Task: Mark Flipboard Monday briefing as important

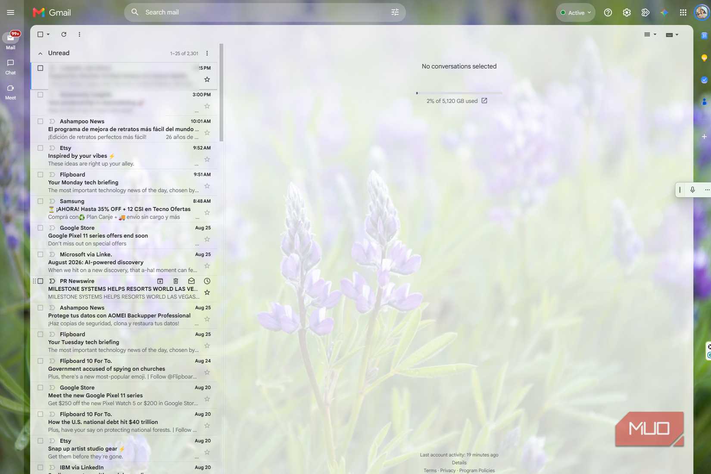Action: click(x=52, y=175)
